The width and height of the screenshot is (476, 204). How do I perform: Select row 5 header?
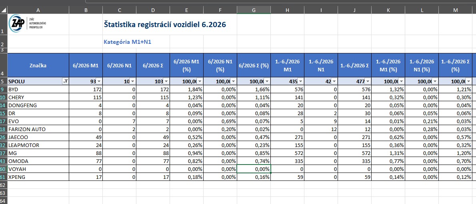3,81
